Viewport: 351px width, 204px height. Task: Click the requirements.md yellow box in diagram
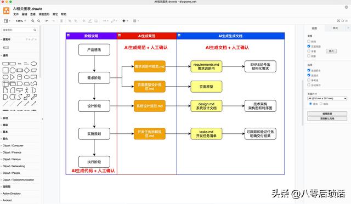point(206,66)
